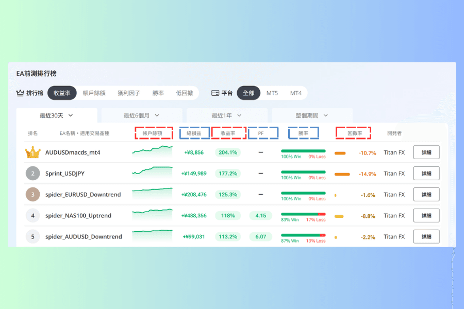
Task: Select the 獲利因子 ranking filter
Action: tap(129, 93)
